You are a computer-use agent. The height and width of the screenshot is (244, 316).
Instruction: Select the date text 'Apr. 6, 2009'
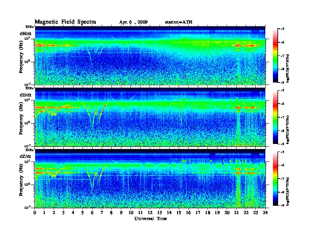point(133,22)
